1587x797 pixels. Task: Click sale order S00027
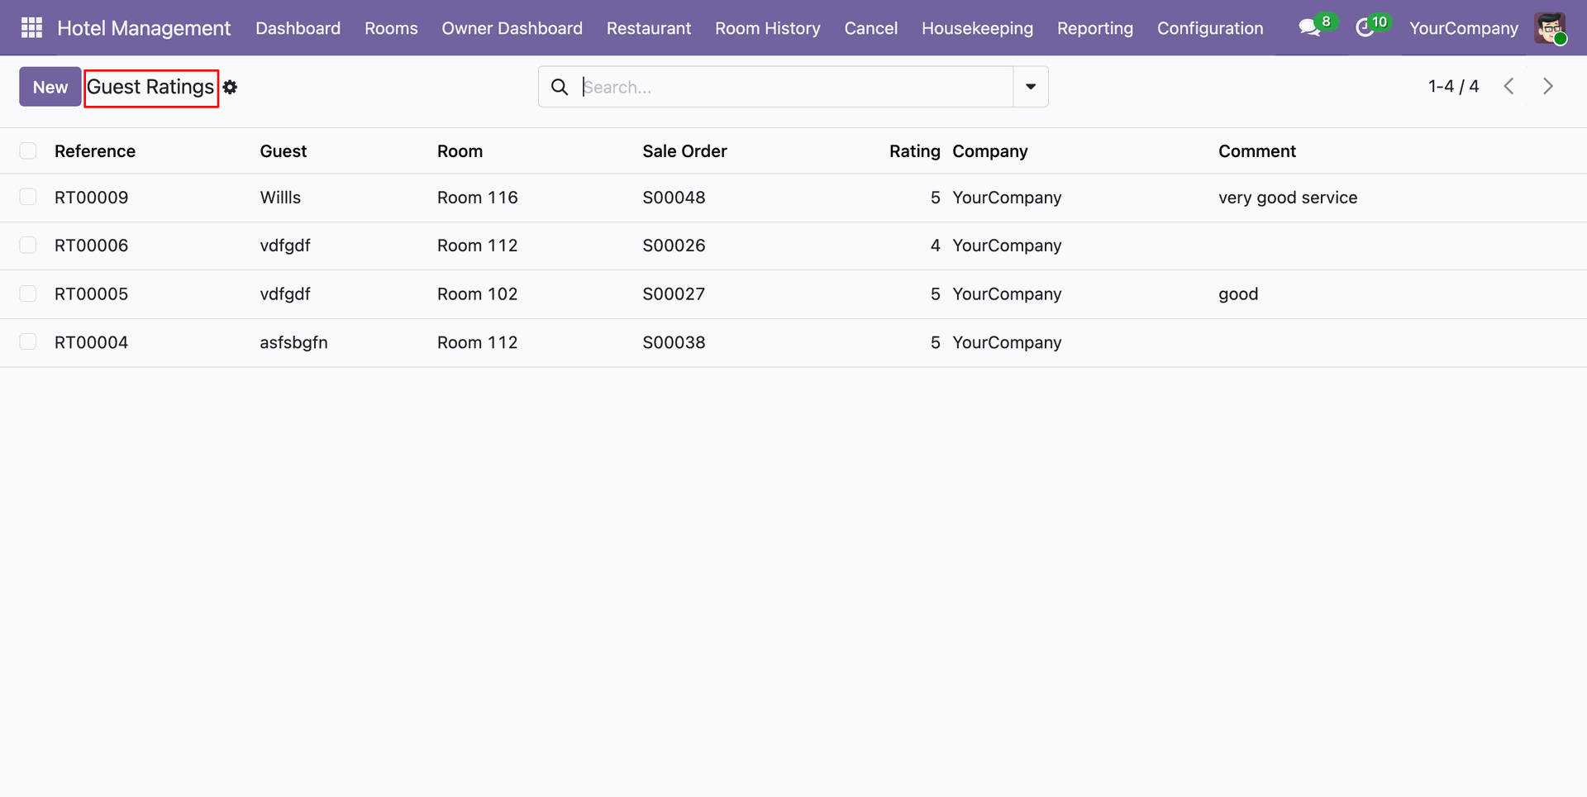click(674, 294)
